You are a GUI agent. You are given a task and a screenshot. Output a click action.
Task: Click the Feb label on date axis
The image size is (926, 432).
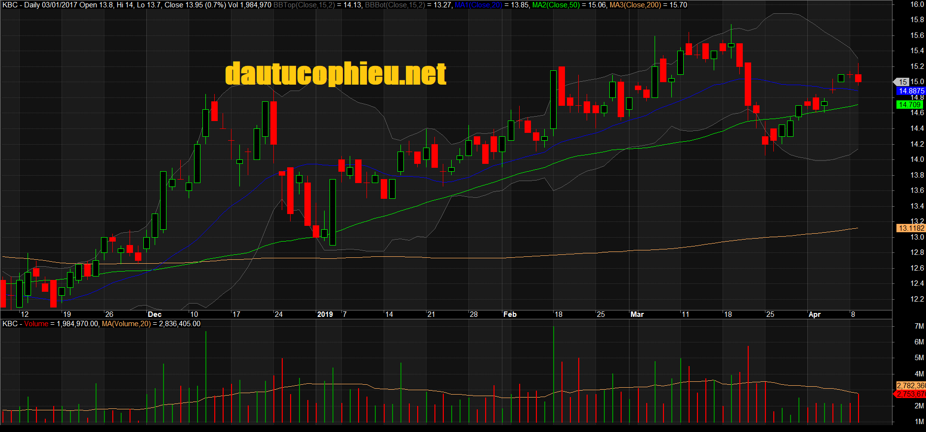tap(510, 314)
